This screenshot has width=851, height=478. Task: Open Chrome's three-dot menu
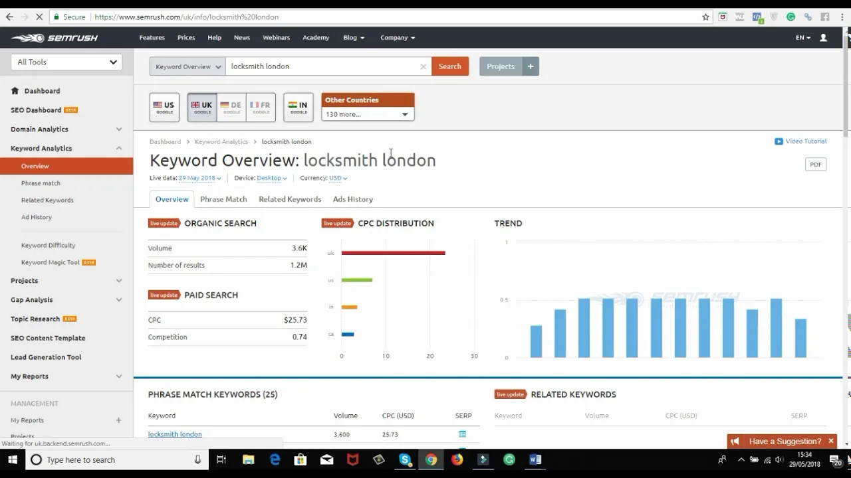coord(842,17)
